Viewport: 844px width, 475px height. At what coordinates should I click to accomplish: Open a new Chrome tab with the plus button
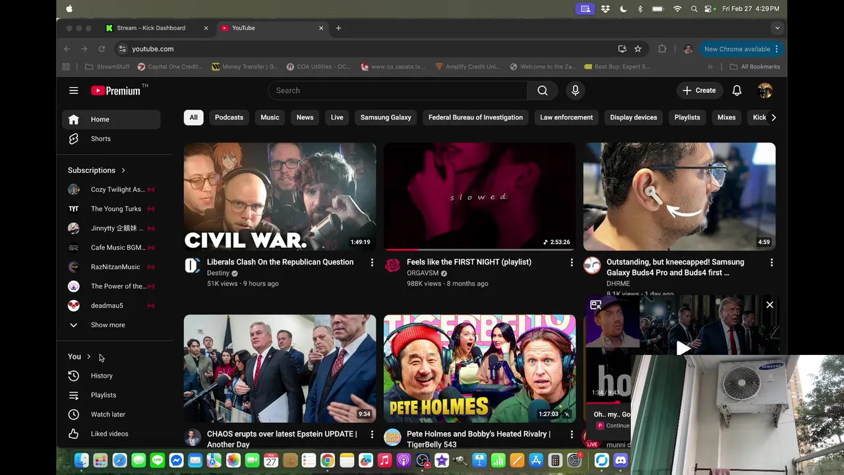(338, 28)
